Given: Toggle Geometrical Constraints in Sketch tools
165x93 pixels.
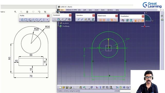Looking at the screenshot, I should [x=112, y=20].
